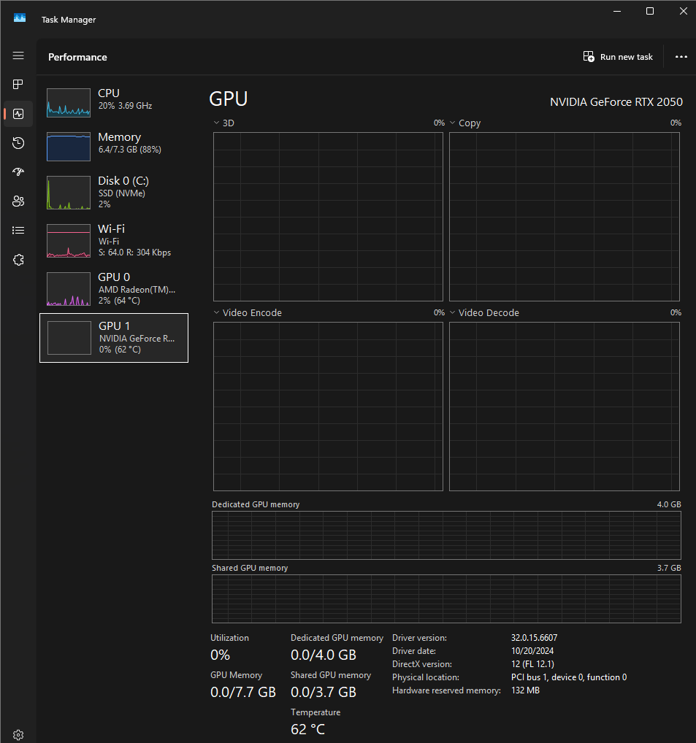696x743 pixels.
Task: Click the Performance page icon
Action: [18, 114]
